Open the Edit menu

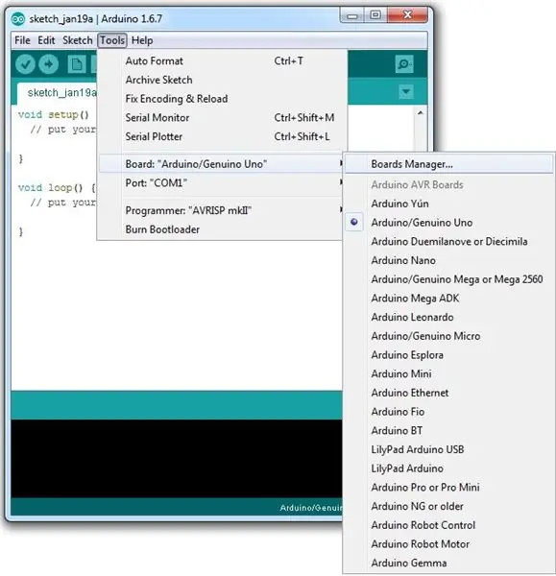pyautogui.click(x=46, y=40)
